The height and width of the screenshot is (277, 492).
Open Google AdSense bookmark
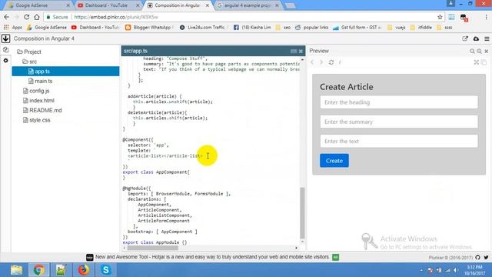pyautogui.click(x=47, y=28)
